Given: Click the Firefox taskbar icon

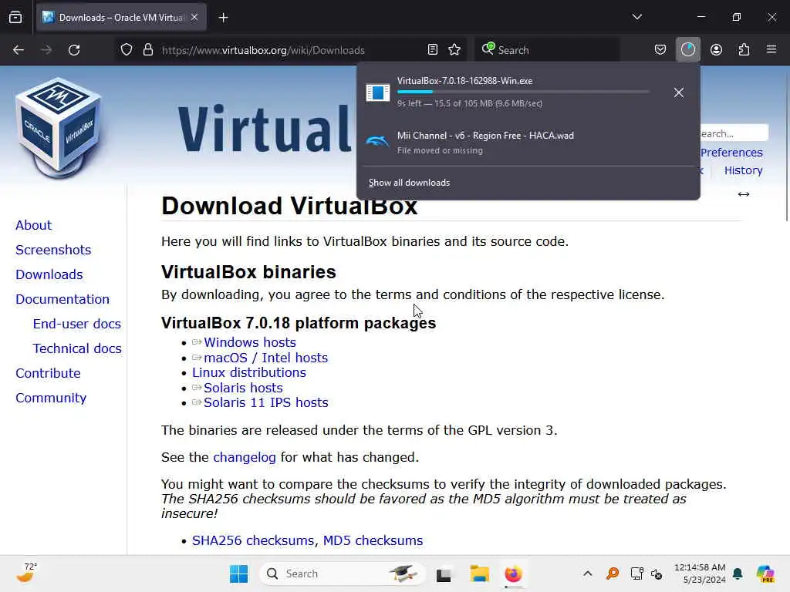Looking at the screenshot, I should (x=513, y=573).
